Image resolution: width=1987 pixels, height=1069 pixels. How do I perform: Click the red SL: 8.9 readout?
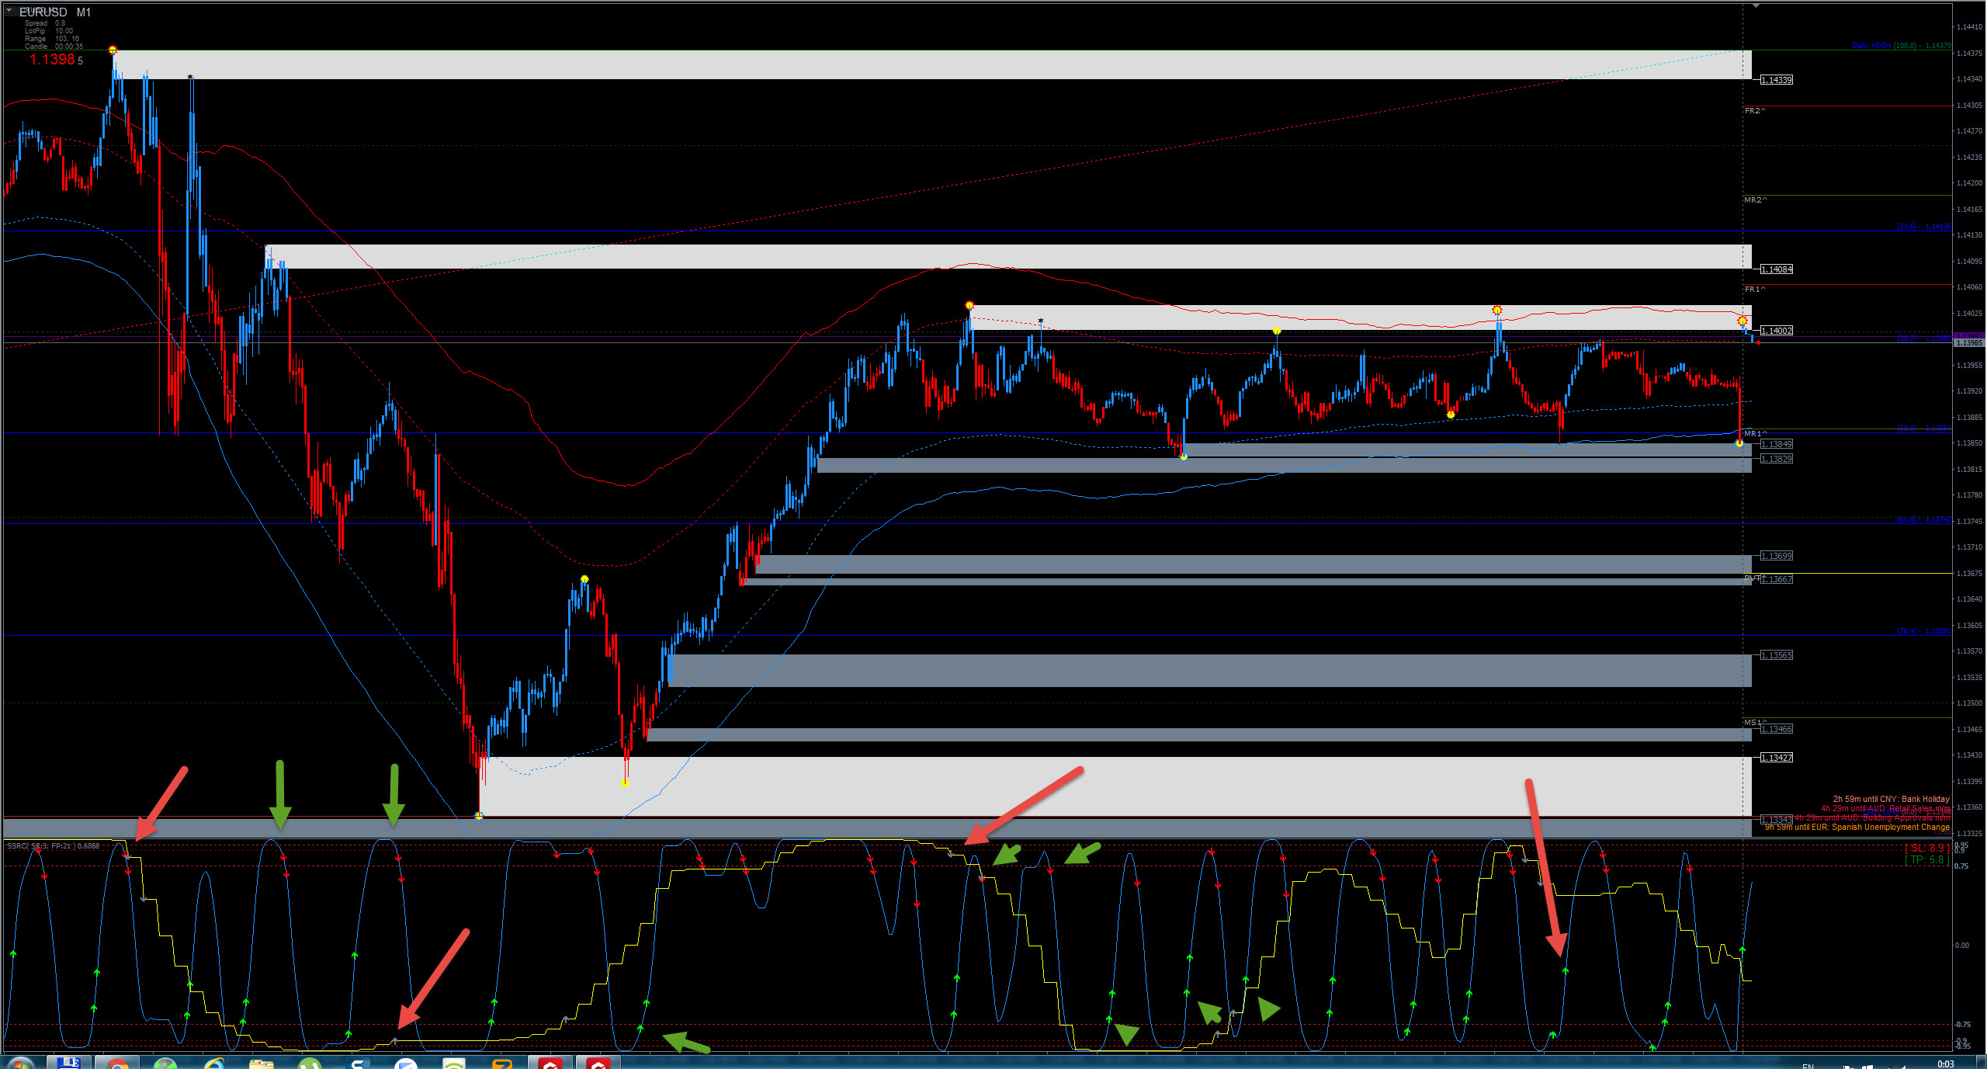coord(1929,849)
